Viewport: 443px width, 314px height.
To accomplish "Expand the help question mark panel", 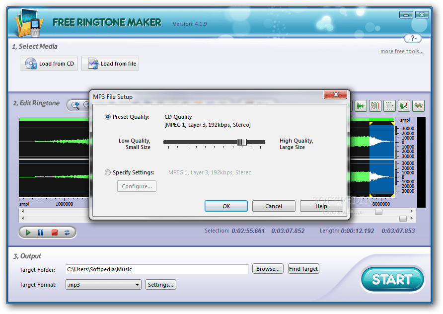I will pos(413,38).
